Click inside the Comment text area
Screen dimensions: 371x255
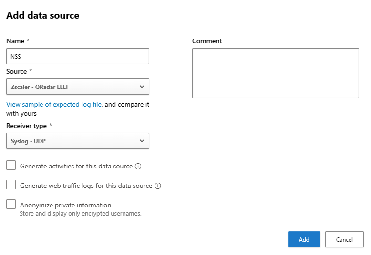(275, 73)
